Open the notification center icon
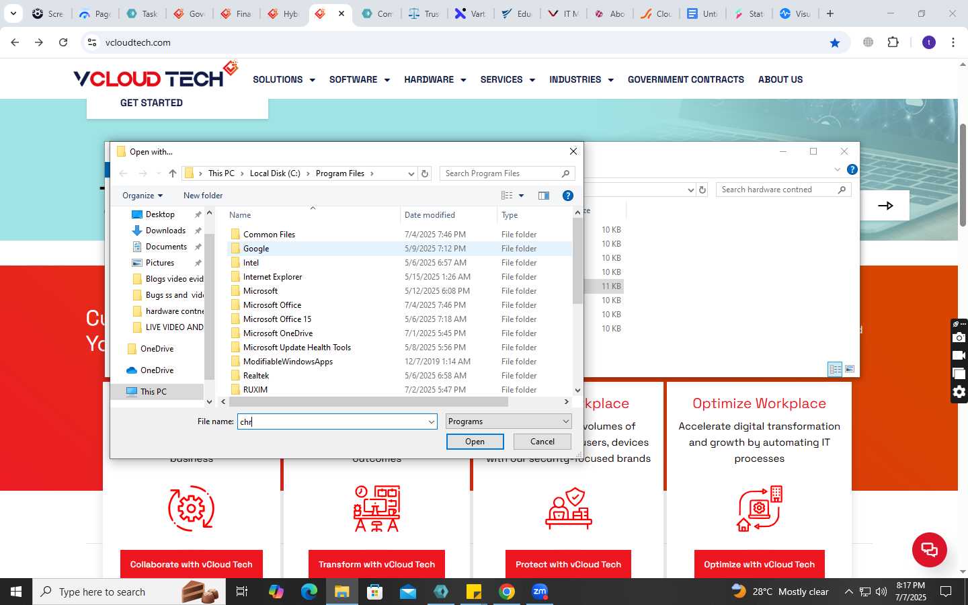Screen dimensions: 968x605 (x=946, y=592)
